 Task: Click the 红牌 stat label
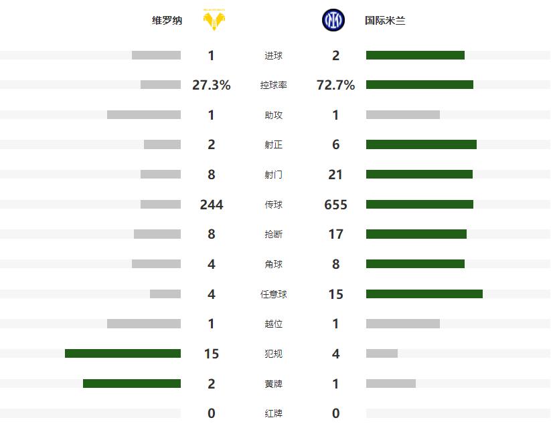[273, 413]
